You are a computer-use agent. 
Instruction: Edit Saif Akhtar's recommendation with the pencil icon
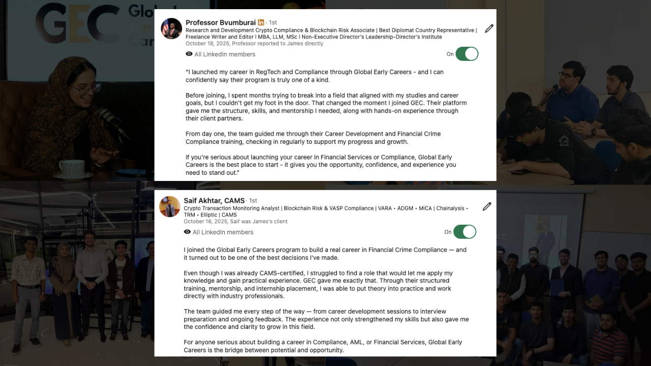click(487, 206)
